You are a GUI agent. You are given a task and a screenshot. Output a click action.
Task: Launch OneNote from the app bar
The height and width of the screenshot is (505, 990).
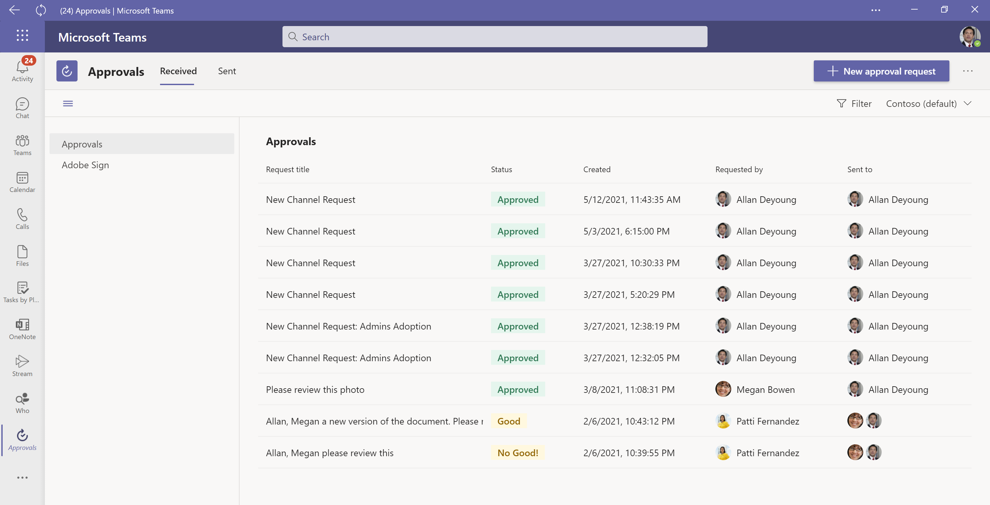tap(22, 329)
